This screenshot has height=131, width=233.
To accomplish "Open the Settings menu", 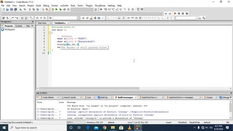I will [111, 6].
